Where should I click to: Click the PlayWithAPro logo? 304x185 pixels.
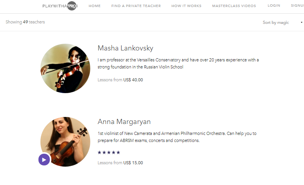coord(60,6)
